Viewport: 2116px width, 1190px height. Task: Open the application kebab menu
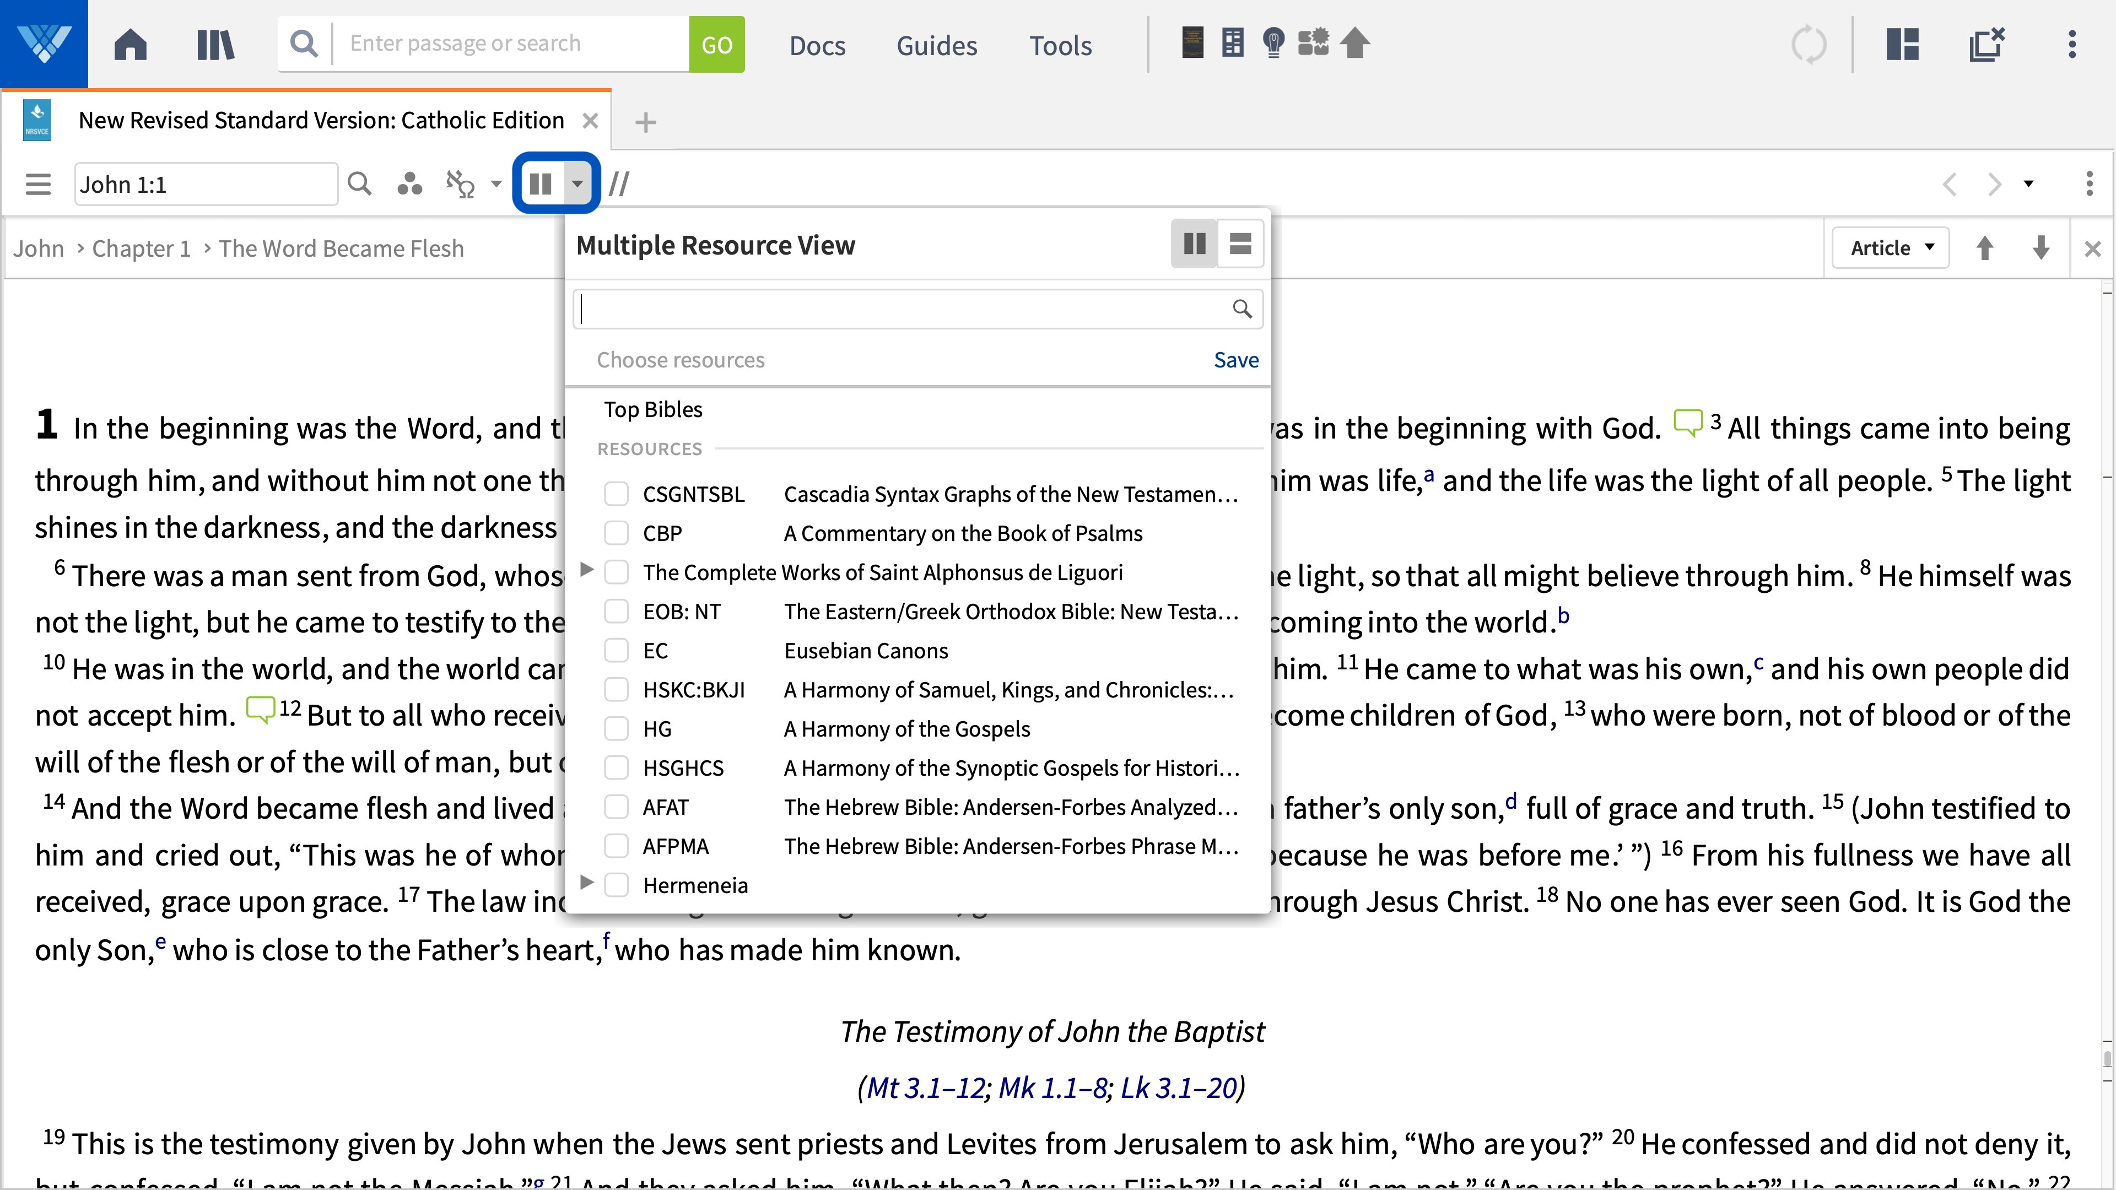tap(2072, 44)
